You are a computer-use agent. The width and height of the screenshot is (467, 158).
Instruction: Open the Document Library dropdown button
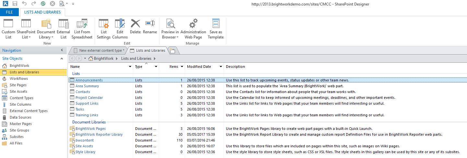(46, 29)
